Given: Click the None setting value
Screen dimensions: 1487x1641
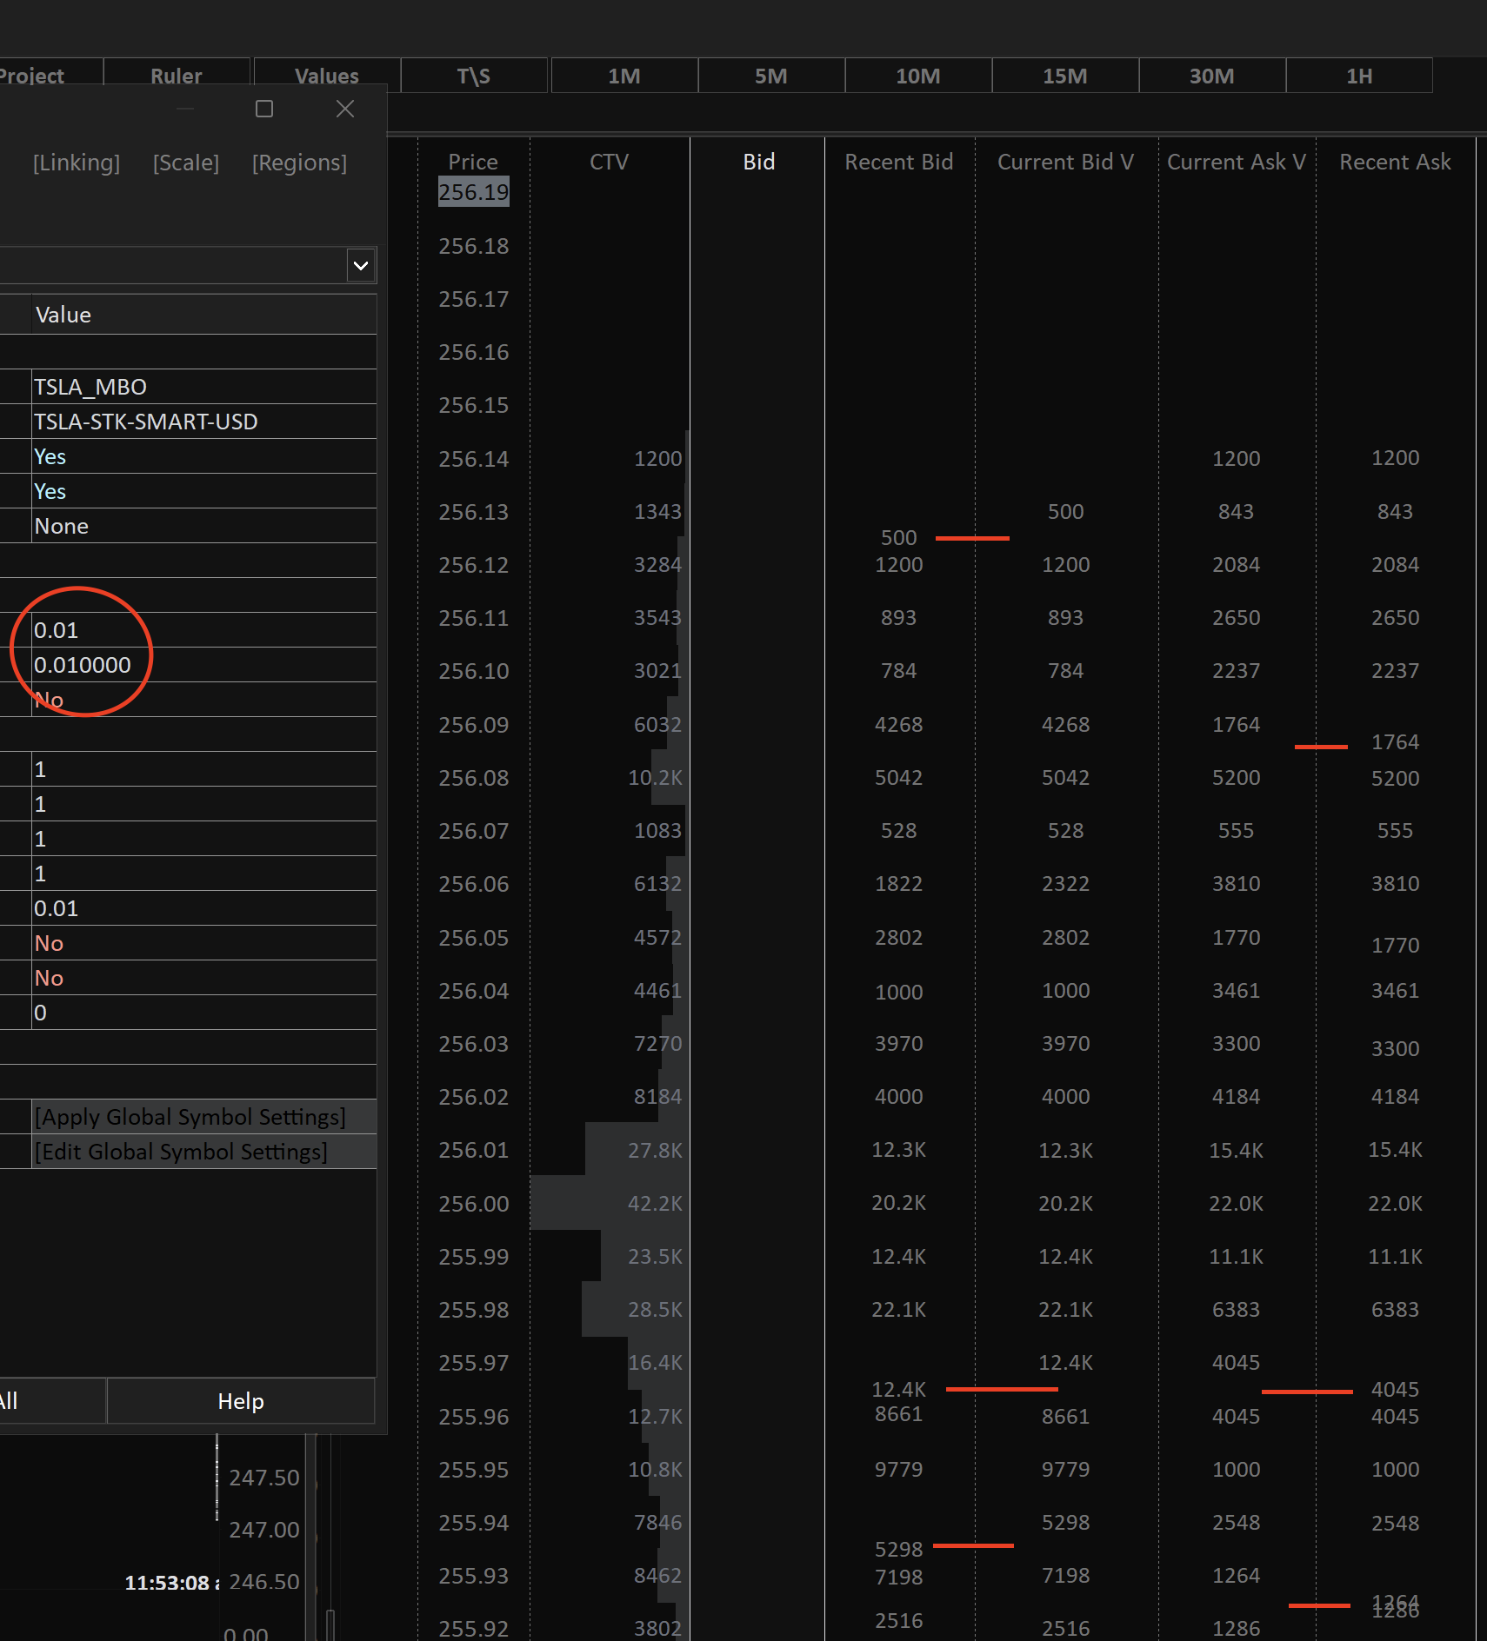Looking at the screenshot, I should tap(204, 526).
